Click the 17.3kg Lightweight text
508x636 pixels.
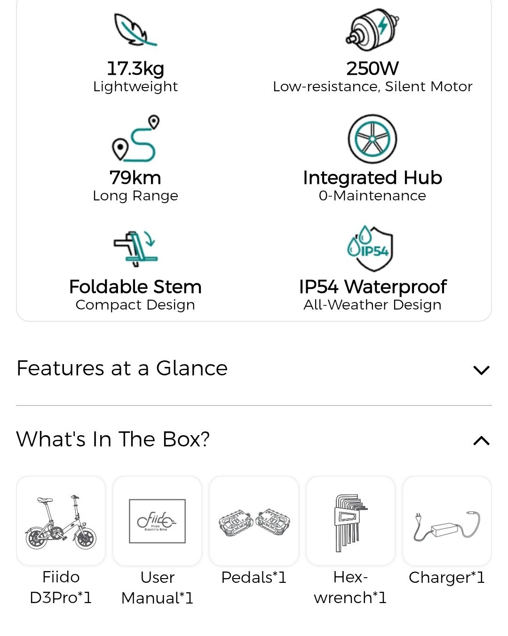(135, 77)
